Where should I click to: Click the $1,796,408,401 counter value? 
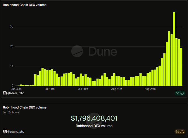point(94,118)
